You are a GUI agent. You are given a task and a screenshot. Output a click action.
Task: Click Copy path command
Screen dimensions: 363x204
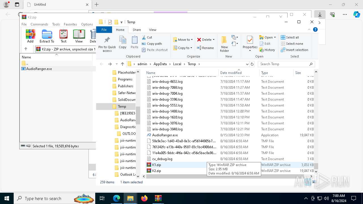[x=152, y=44]
